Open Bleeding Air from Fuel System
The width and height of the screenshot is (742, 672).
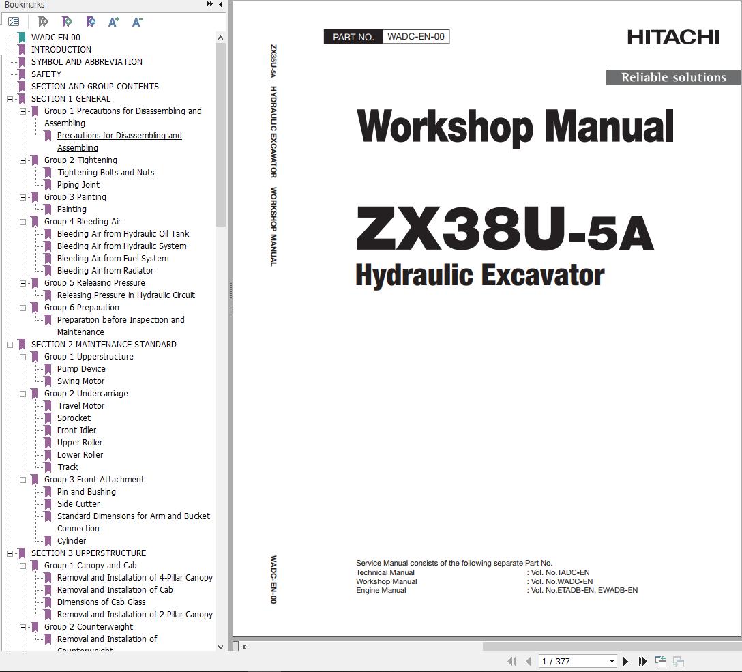coord(113,259)
